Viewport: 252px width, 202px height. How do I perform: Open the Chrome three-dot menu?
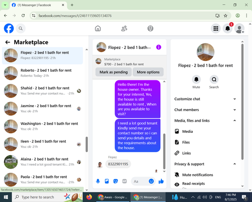246,16
